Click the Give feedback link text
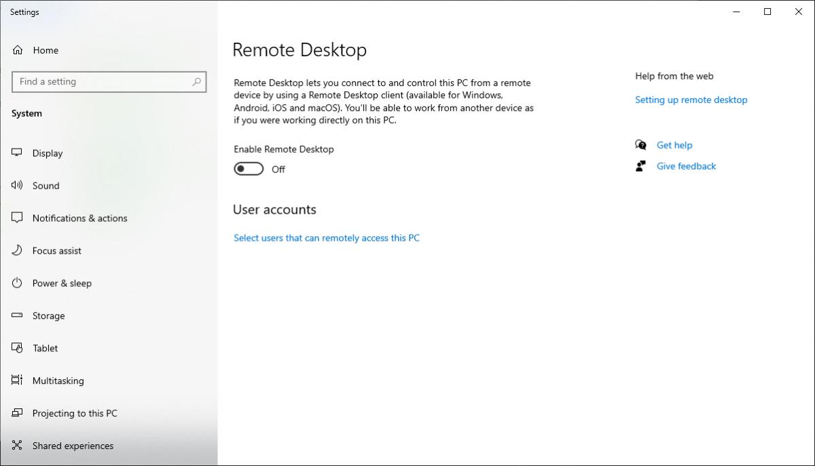 click(x=685, y=166)
